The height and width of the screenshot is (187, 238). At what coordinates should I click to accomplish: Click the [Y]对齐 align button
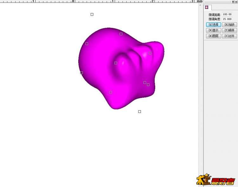click(x=229, y=36)
